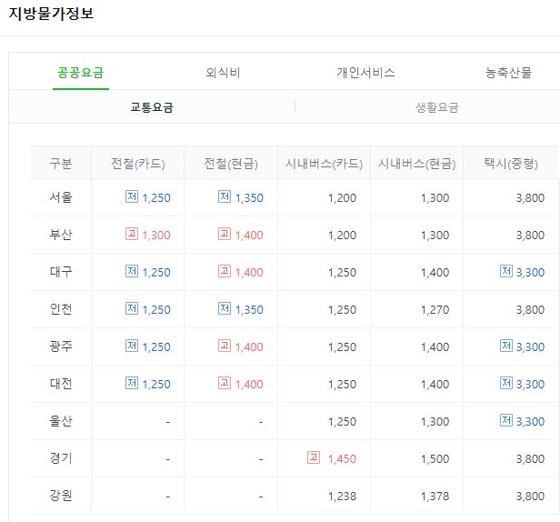The image size is (560, 522).
Task: Select the 광주 row label
Action: pos(61,346)
